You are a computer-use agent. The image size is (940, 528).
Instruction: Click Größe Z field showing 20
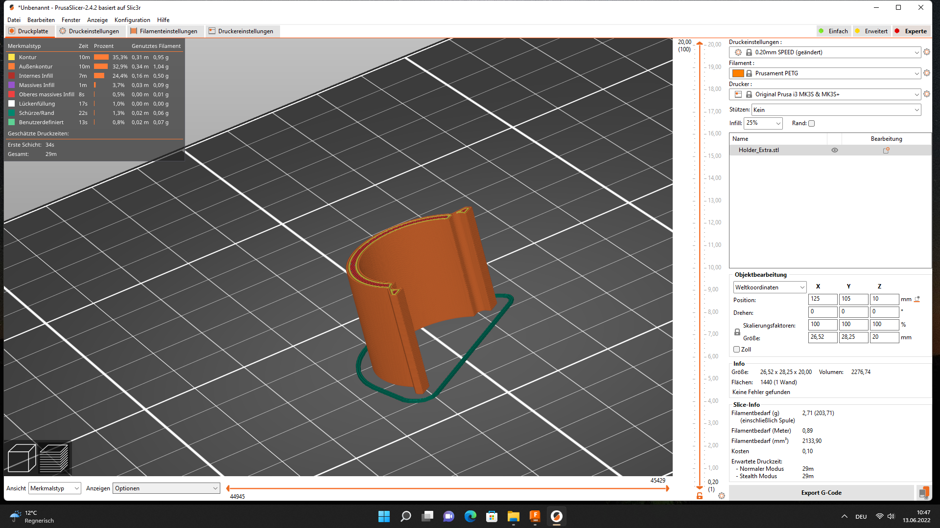pos(884,337)
